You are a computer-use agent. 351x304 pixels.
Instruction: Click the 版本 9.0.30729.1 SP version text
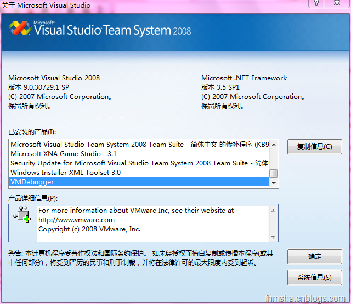pyautogui.click(x=39, y=87)
